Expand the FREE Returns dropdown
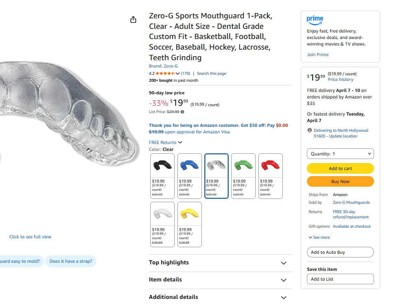 coord(166,142)
